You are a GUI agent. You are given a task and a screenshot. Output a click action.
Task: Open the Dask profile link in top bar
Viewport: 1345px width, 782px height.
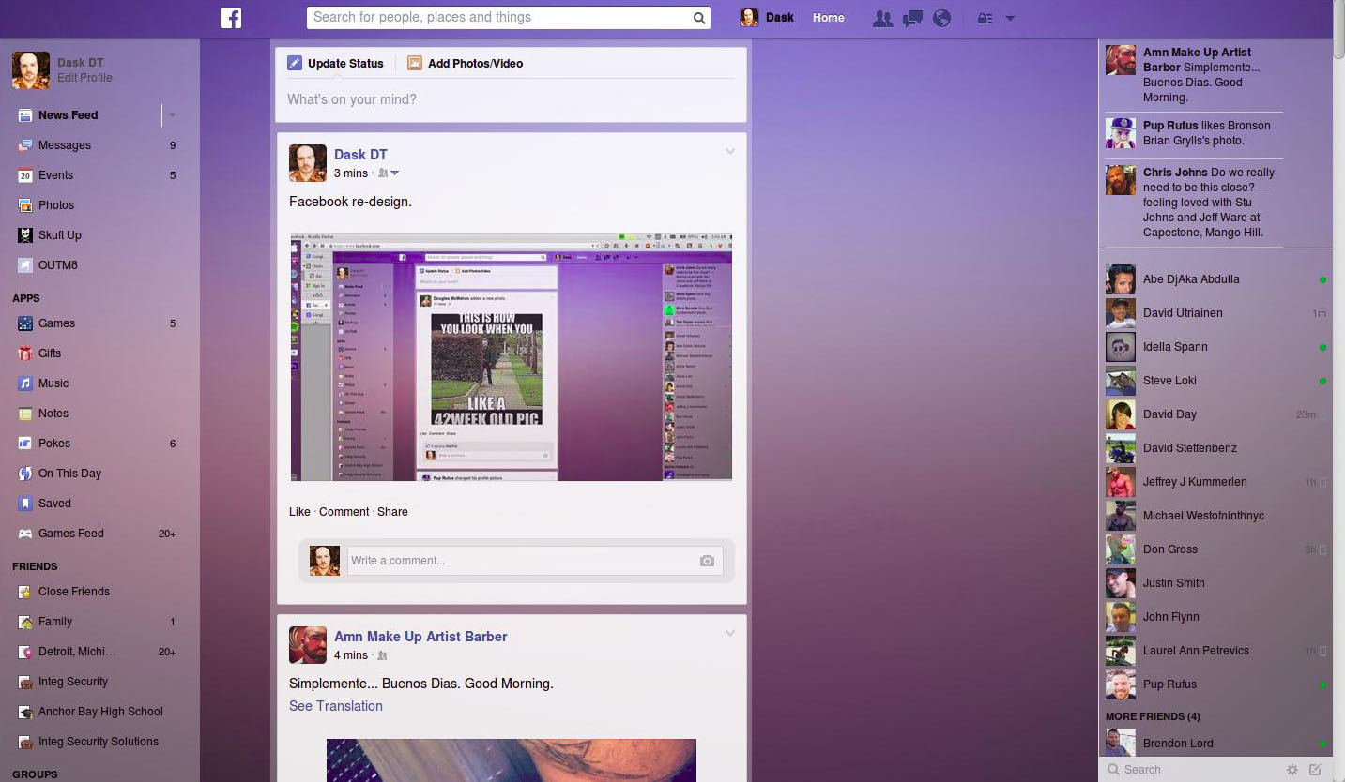[x=767, y=18]
